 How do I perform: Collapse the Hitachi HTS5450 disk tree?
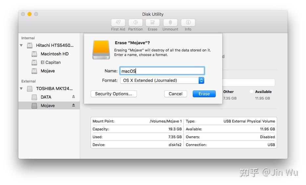21,46
